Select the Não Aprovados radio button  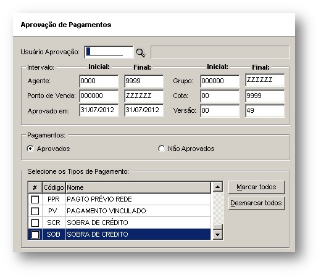tap(162, 149)
